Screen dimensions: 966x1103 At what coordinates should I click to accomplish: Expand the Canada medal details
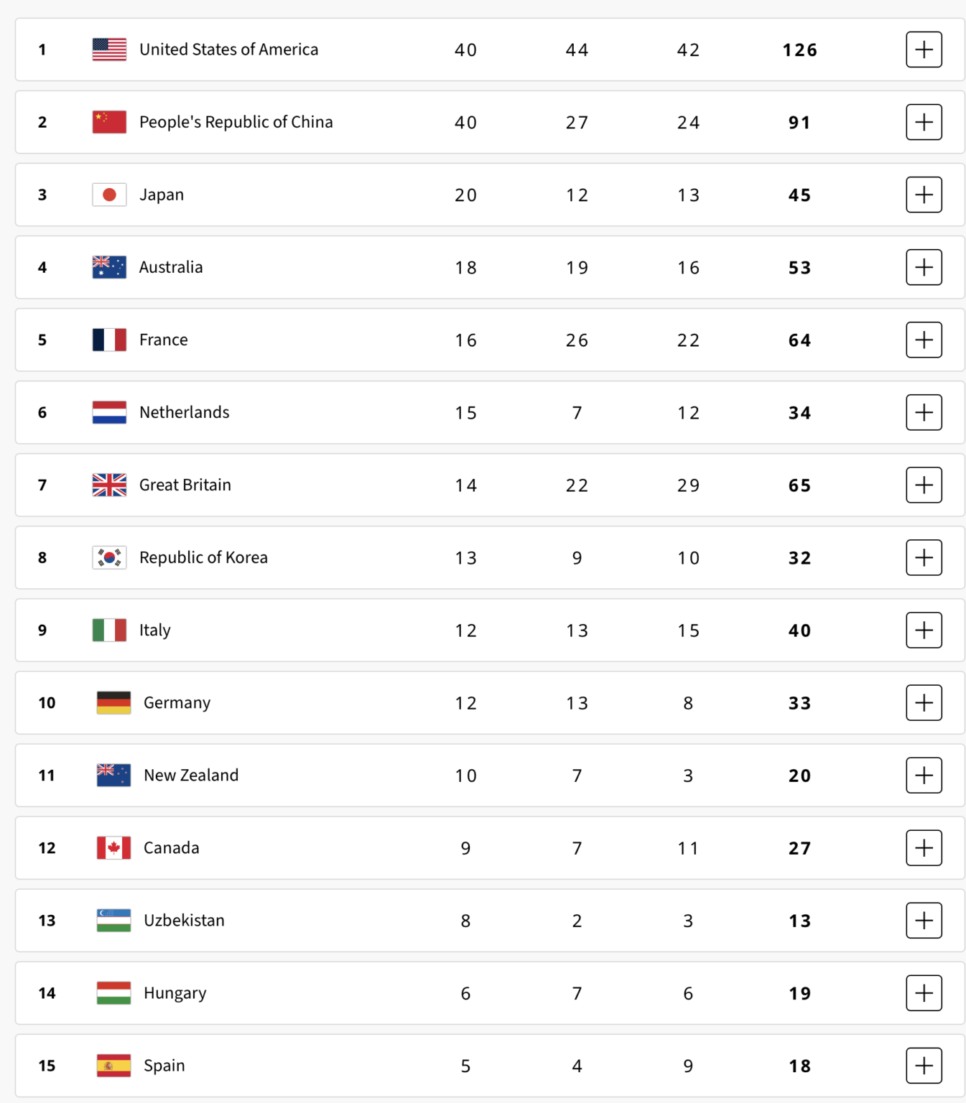(x=924, y=848)
